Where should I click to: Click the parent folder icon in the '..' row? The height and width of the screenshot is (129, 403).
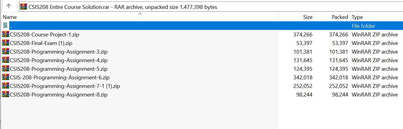pos(5,26)
